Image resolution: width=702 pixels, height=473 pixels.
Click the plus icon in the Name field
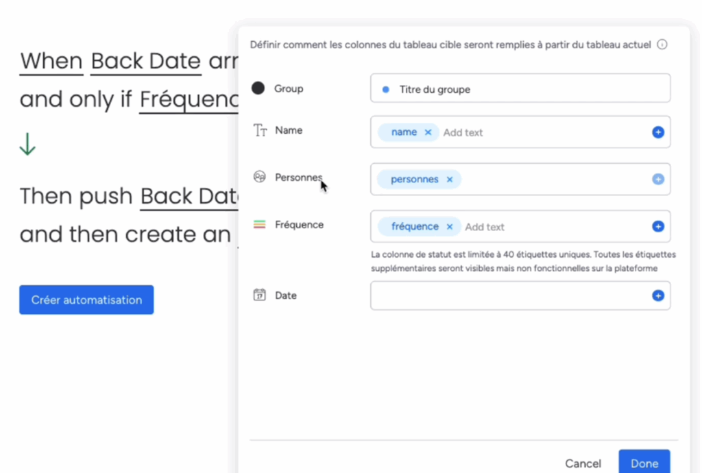[657, 132]
